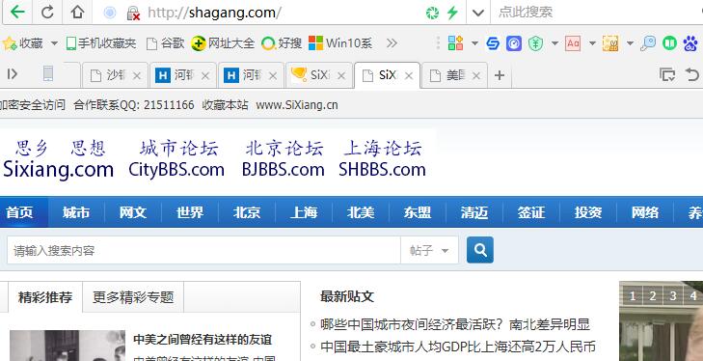Switch to 更多精彩专题 tab
This screenshot has height=361, width=703.
[133, 296]
